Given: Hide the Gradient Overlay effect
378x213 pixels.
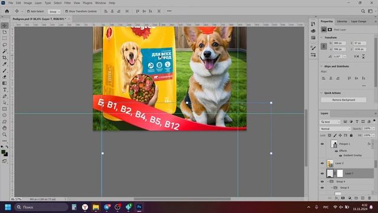Looking at the screenshot, I should (340, 156).
